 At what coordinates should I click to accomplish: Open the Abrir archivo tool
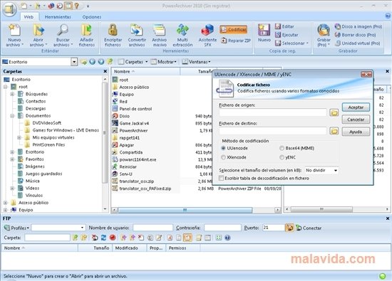click(x=38, y=35)
